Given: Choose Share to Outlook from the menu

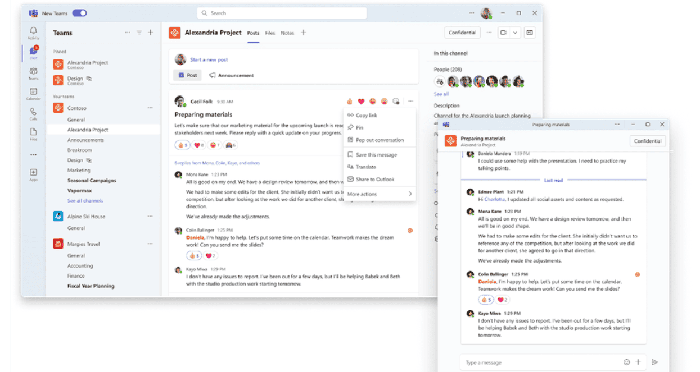Looking at the screenshot, I should (x=380, y=180).
